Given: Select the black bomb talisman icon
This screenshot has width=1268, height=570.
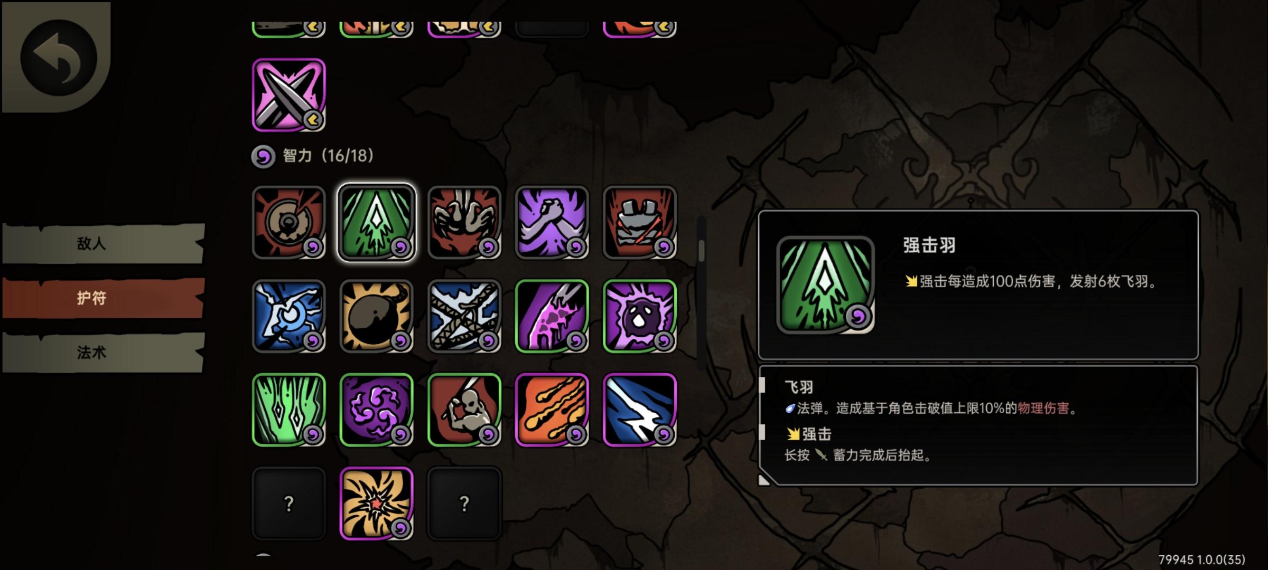Looking at the screenshot, I should point(376,316).
